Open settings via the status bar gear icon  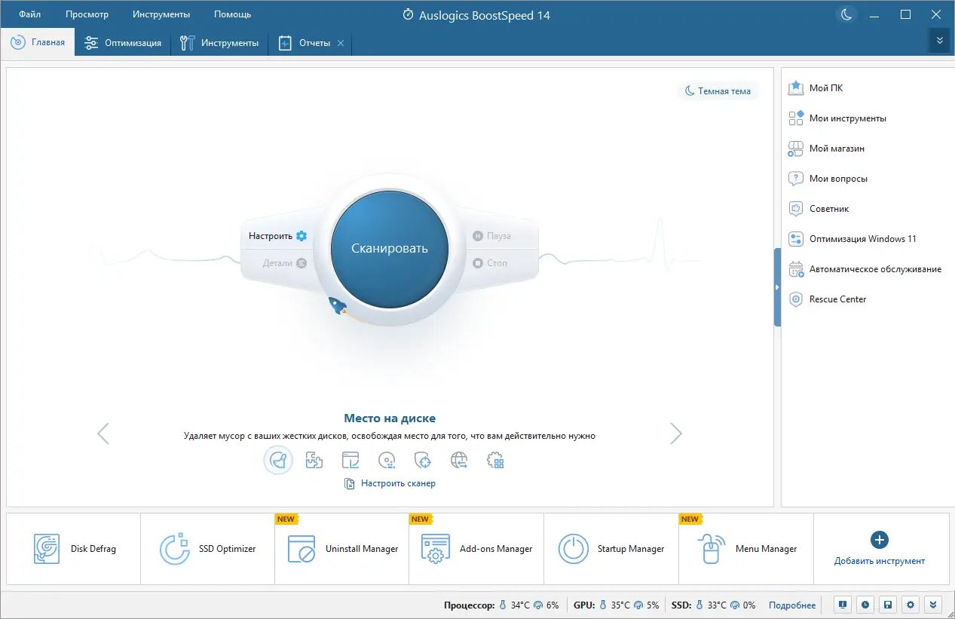pyautogui.click(x=911, y=604)
